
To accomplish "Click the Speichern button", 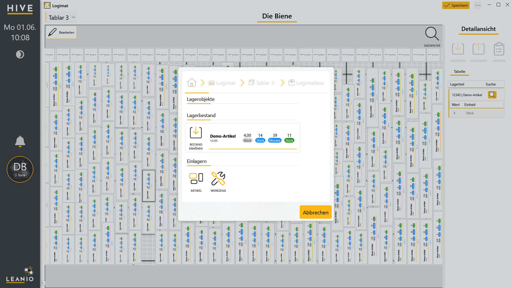I will pos(456,5).
